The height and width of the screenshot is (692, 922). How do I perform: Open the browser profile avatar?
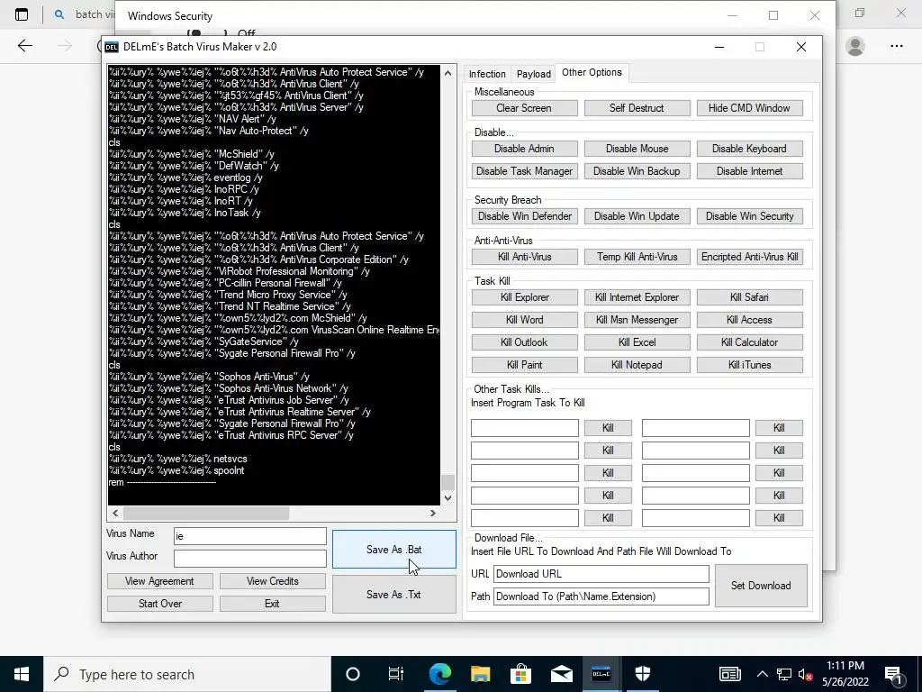tap(855, 46)
